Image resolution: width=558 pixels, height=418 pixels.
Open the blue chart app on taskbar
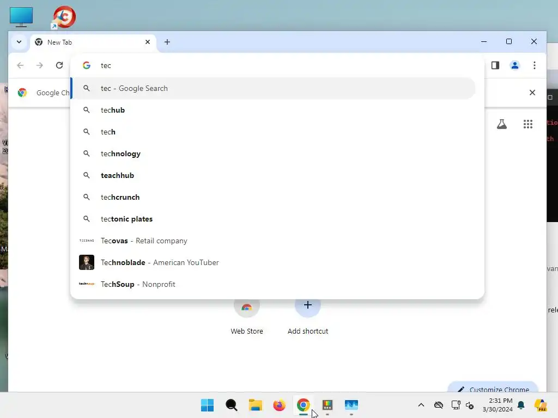(351, 405)
